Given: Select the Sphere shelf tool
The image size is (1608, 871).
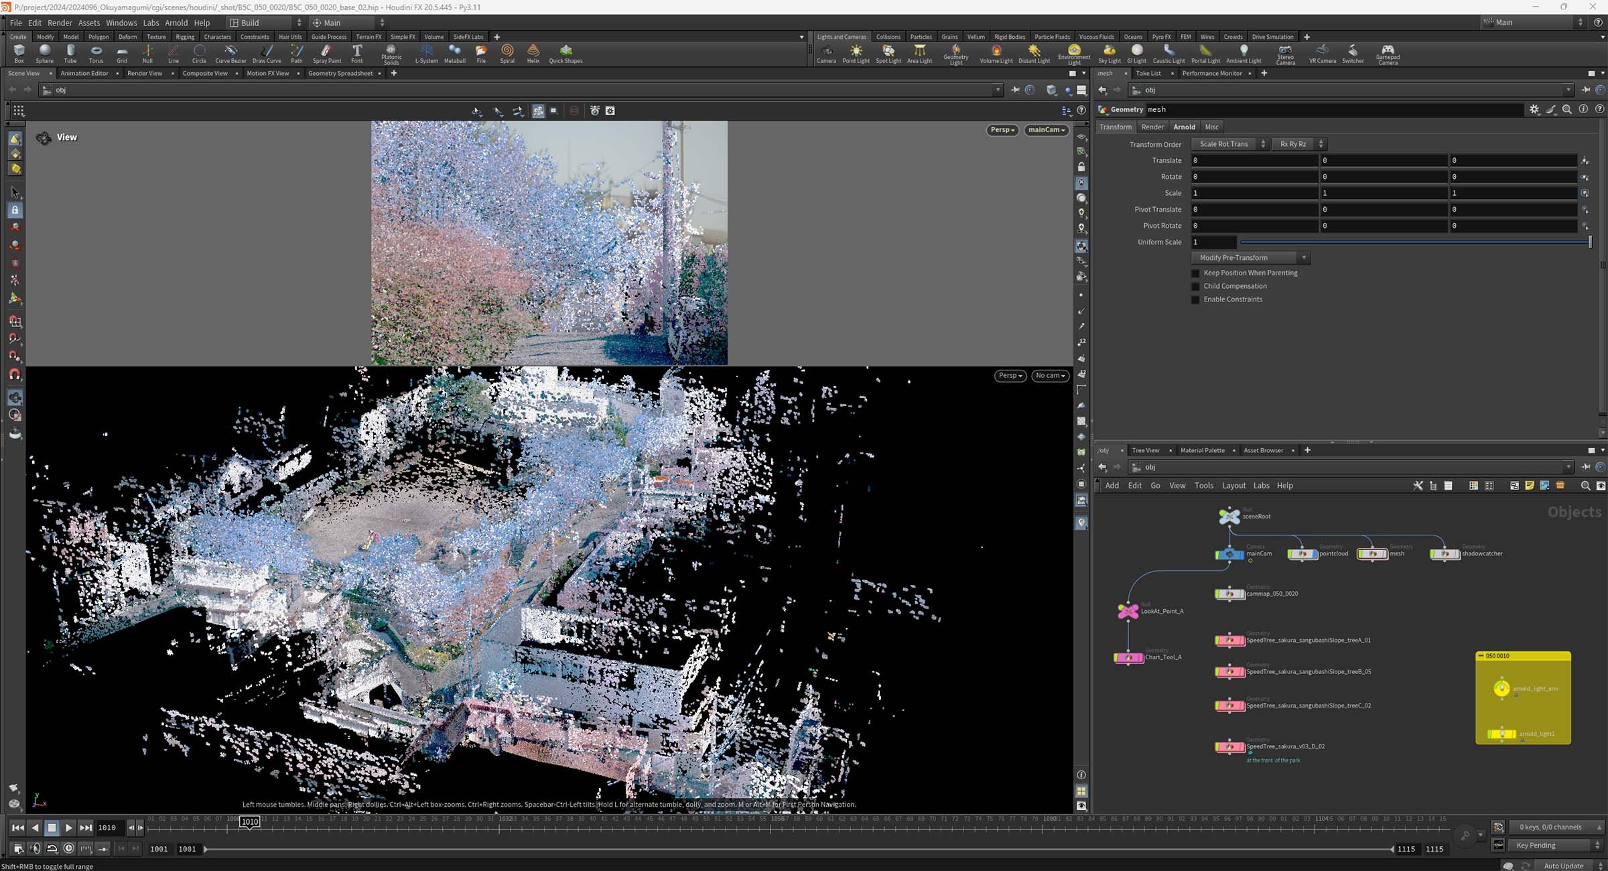Looking at the screenshot, I should click(44, 52).
